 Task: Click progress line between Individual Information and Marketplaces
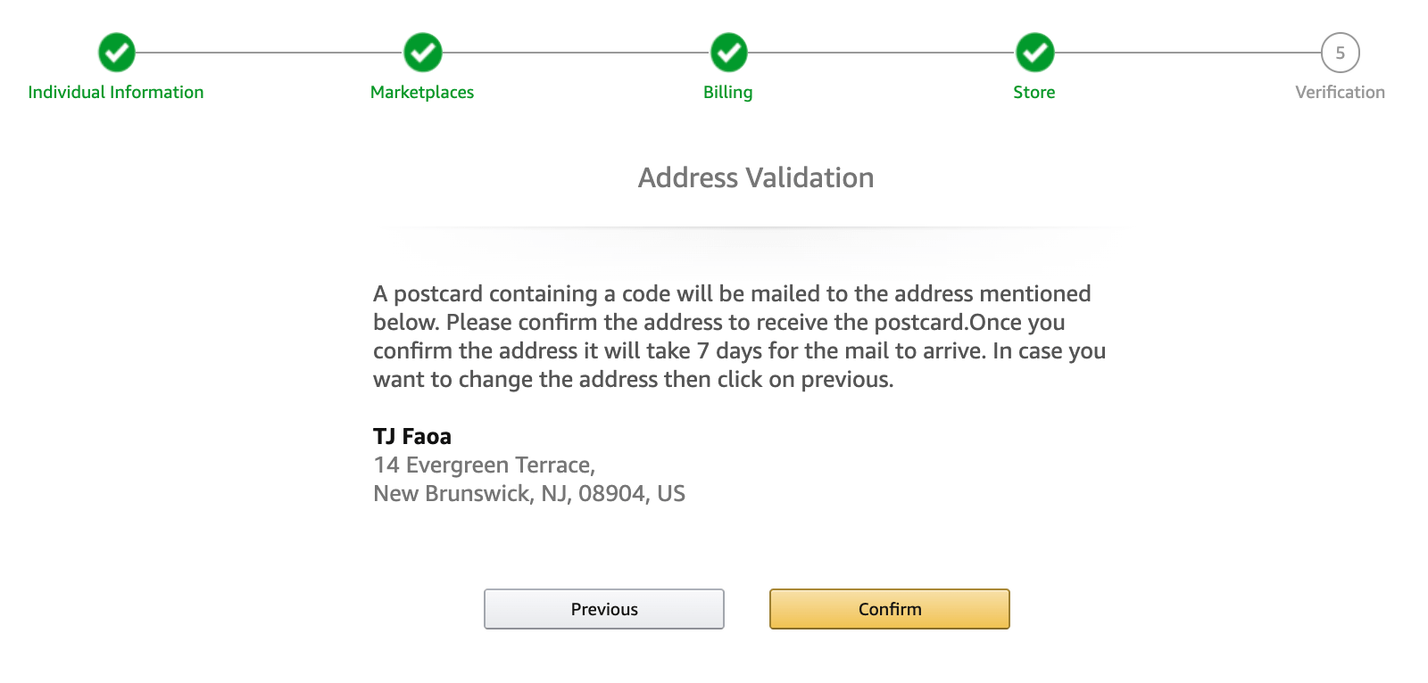click(x=270, y=53)
